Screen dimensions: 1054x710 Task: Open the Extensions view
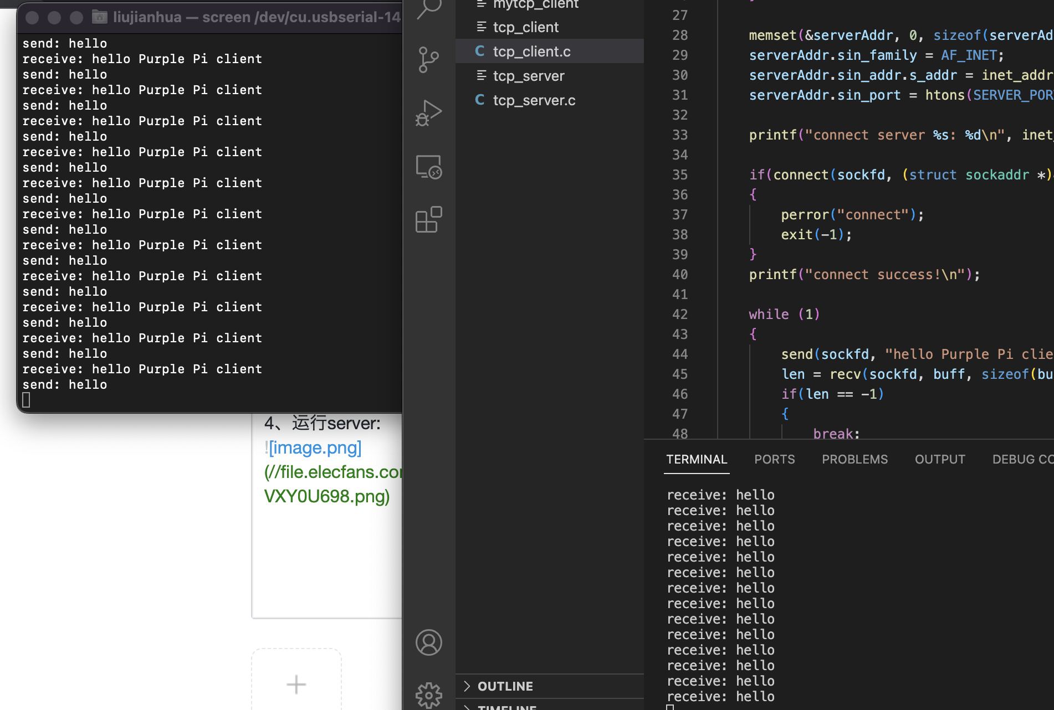429,220
